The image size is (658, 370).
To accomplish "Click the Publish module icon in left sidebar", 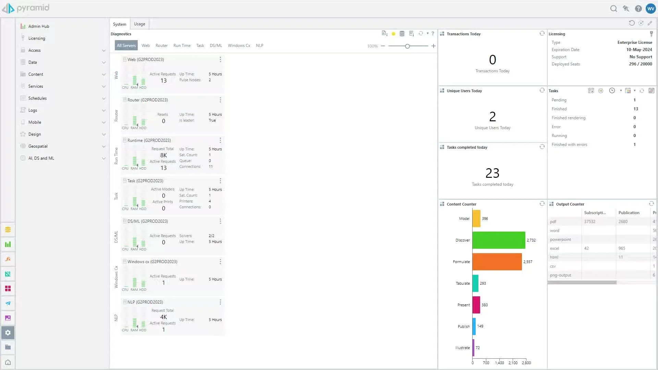I will coord(8,303).
